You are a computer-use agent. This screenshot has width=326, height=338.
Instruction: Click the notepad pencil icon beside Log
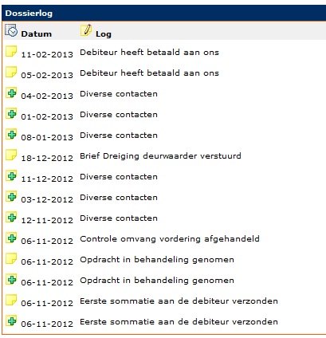click(86, 30)
